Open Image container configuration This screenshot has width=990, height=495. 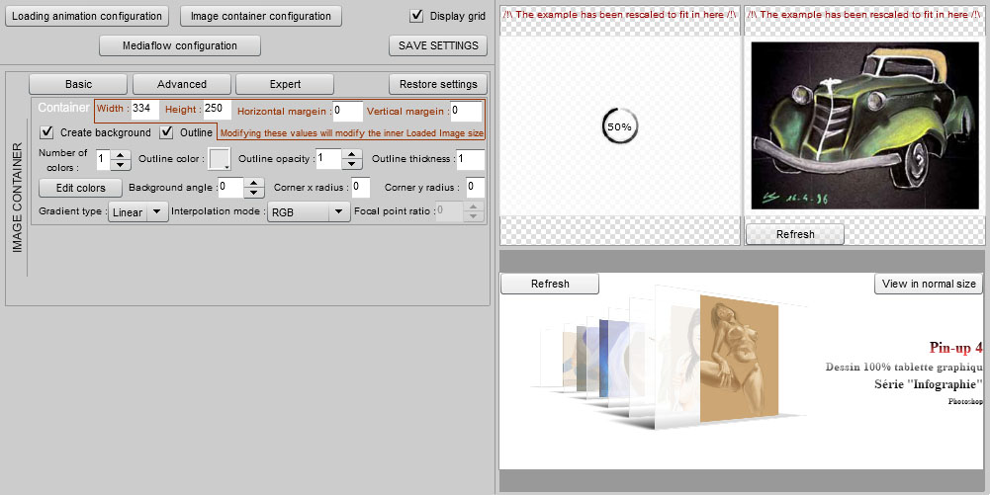coord(261,16)
